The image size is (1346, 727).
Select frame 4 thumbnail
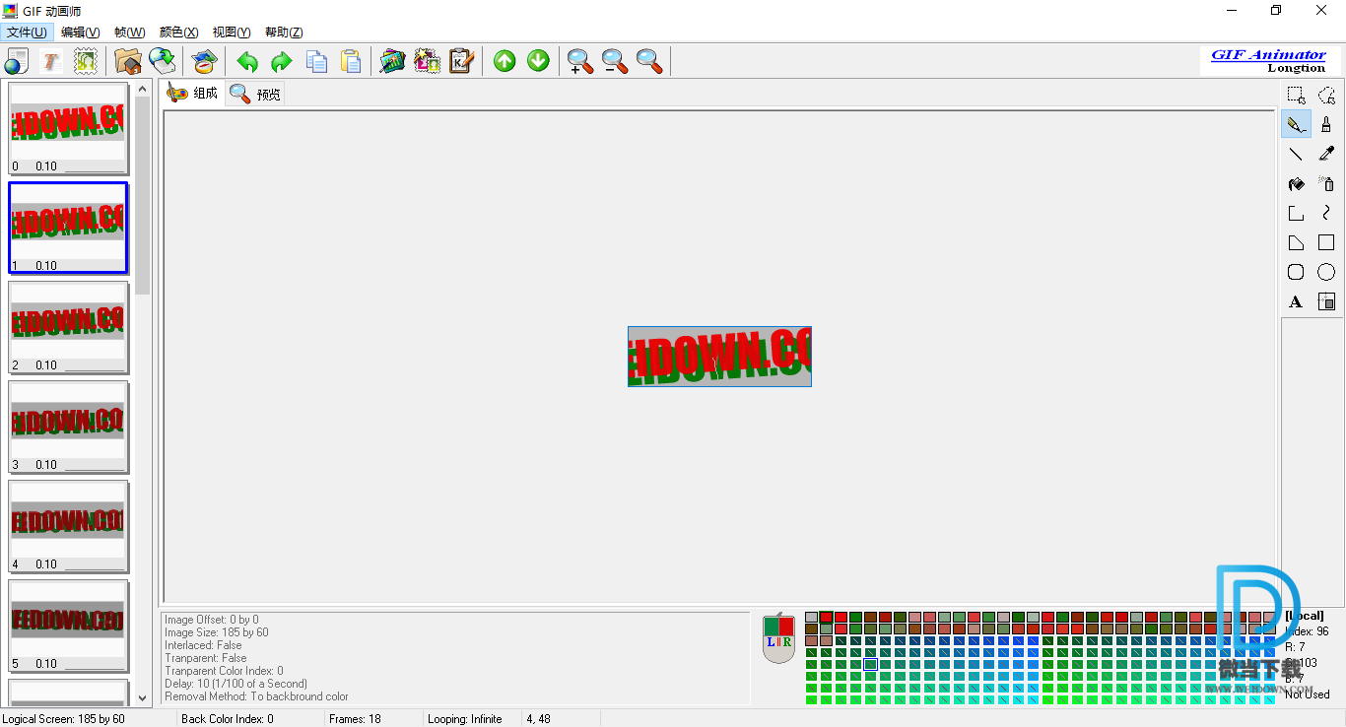tap(68, 526)
